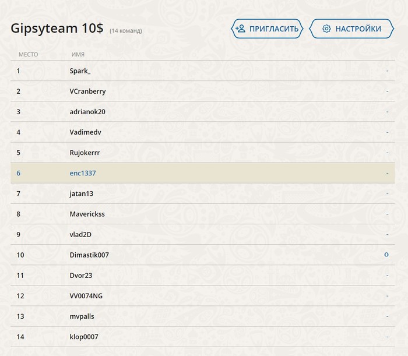Open Vadimedv's entry

click(203, 132)
